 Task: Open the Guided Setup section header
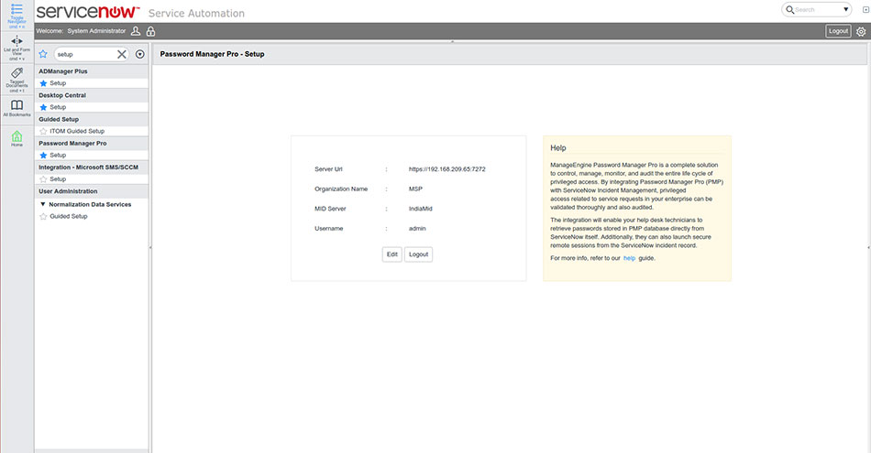[x=92, y=119]
